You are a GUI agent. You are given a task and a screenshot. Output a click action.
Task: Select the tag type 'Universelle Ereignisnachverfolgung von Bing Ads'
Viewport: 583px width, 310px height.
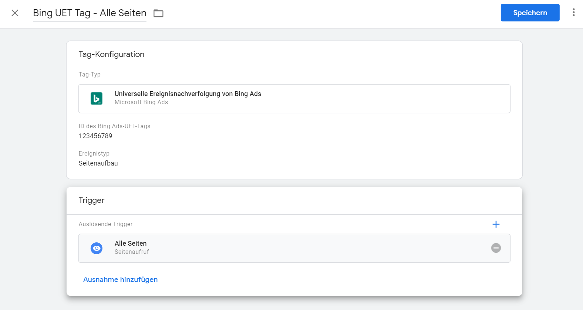click(x=294, y=99)
